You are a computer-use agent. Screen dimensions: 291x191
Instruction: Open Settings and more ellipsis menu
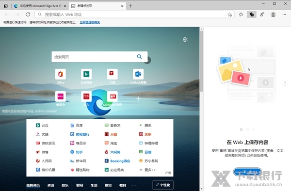pyautogui.click(x=284, y=15)
